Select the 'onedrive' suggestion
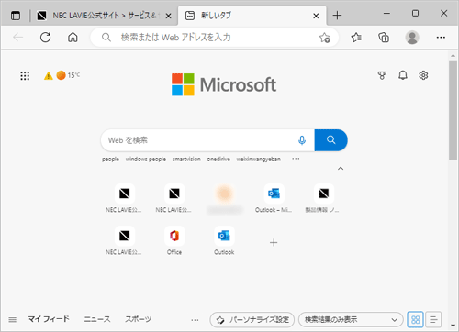Image resolution: width=459 pixels, height=332 pixels. click(x=218, y=160)
